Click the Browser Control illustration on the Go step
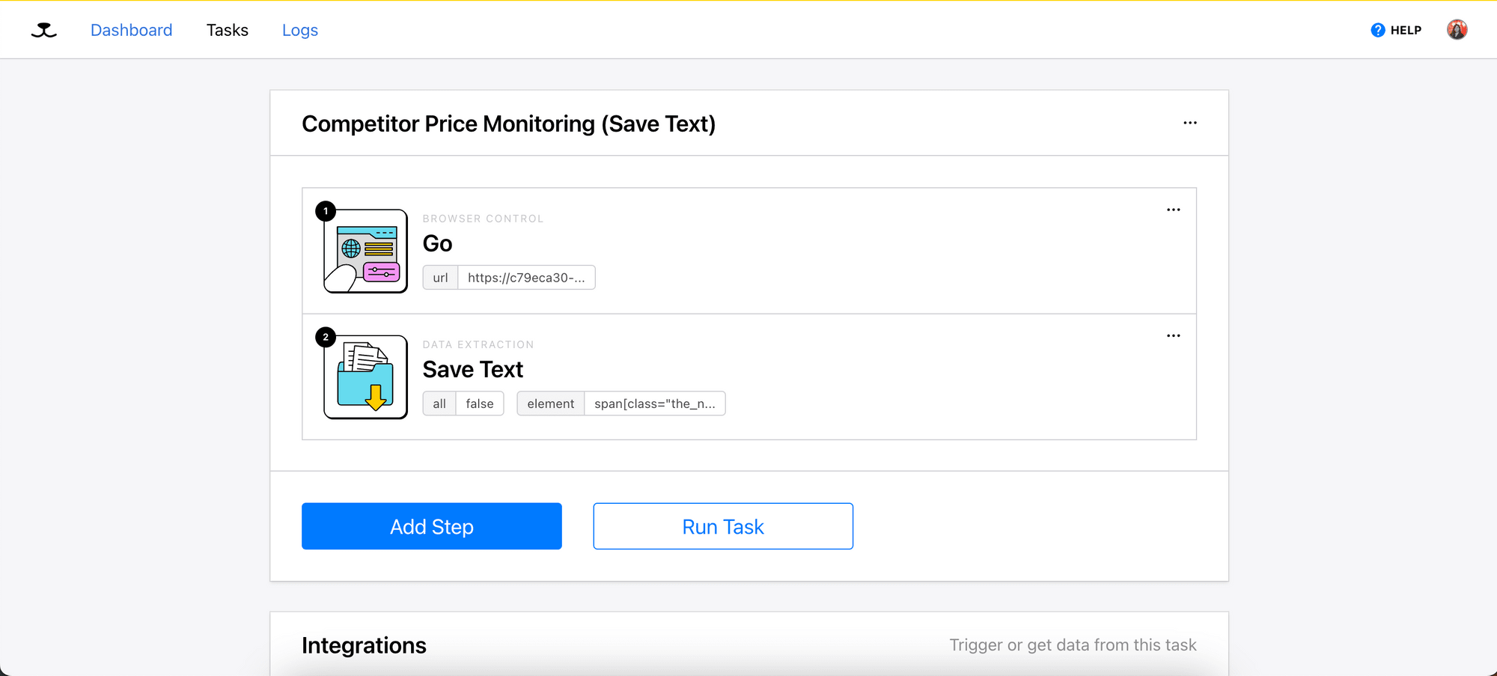Viewport: 1497px width, 676px height. click(365, 250)
